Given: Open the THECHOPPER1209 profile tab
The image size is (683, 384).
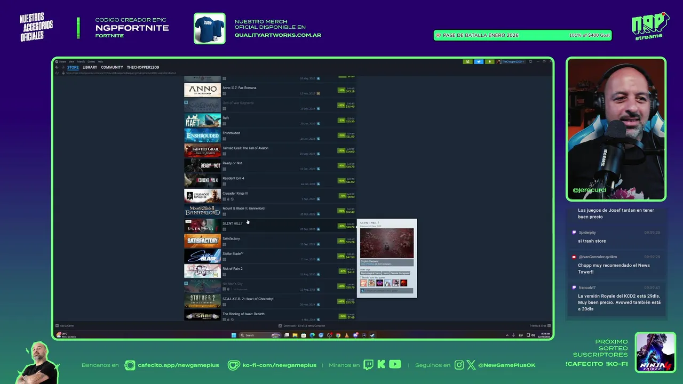Looking at the screenshot, I should [143, 67].
